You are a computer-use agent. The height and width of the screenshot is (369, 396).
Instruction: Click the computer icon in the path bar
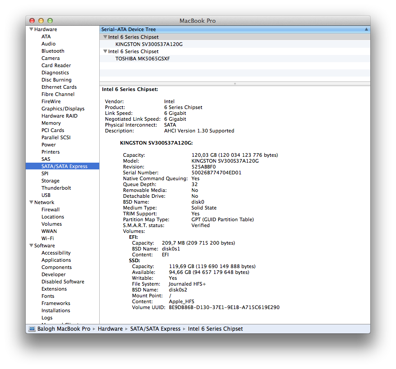(32, 329)
